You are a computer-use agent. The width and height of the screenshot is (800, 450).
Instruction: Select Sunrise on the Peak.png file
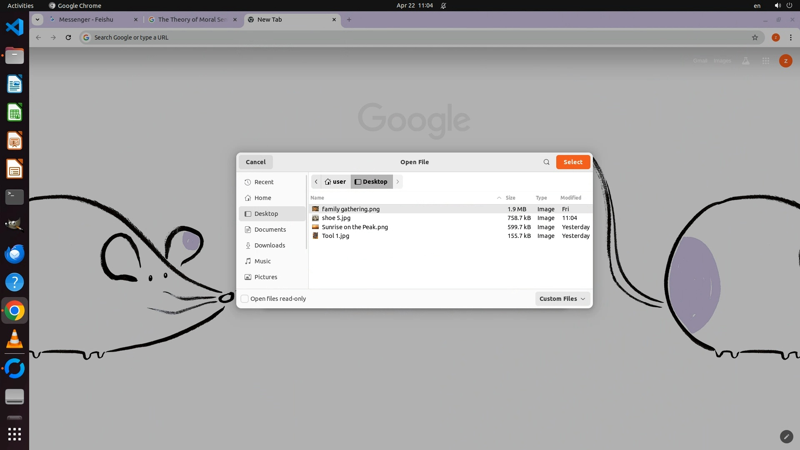tap(355, 227)
